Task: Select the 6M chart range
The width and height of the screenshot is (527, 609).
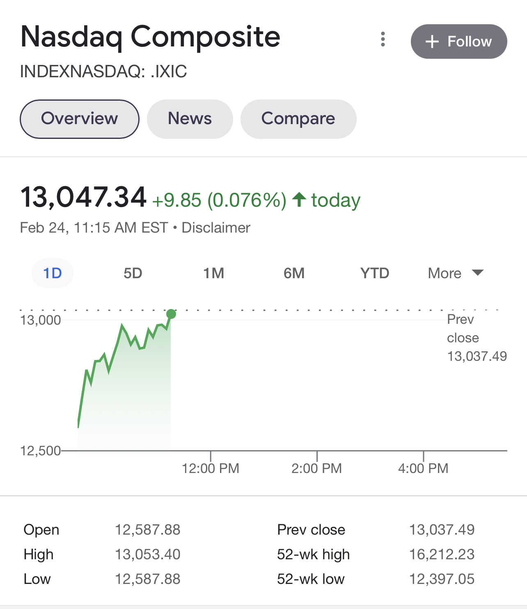Action: [294, 273]
